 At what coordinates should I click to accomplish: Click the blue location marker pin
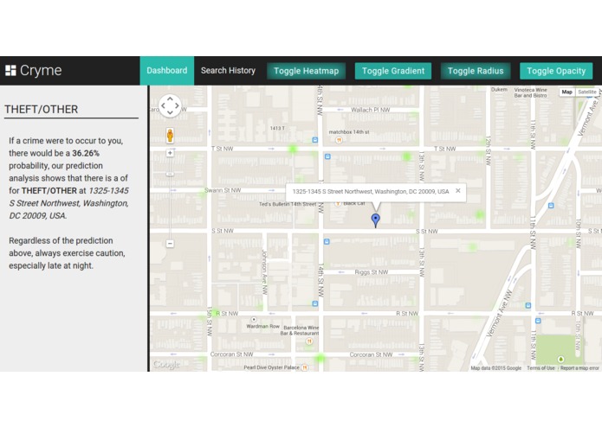pyautogui.click(x=375, y=220)
